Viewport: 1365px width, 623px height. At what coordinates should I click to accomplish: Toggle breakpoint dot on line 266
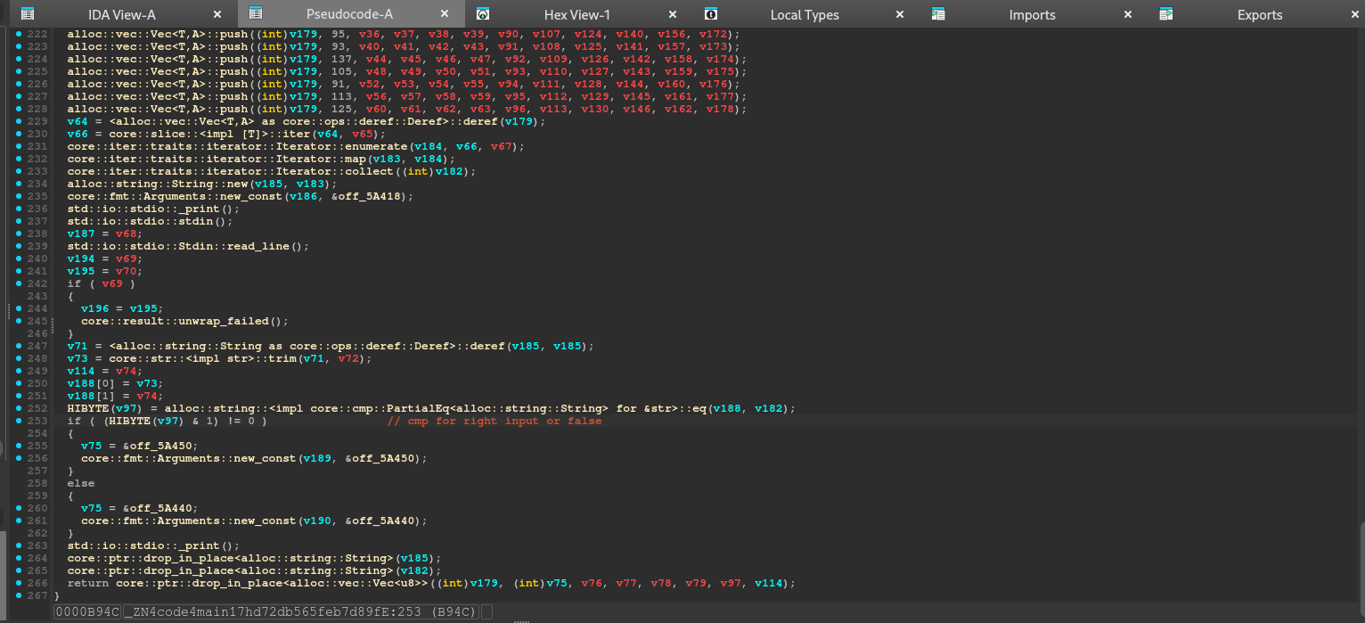[20, 583]
